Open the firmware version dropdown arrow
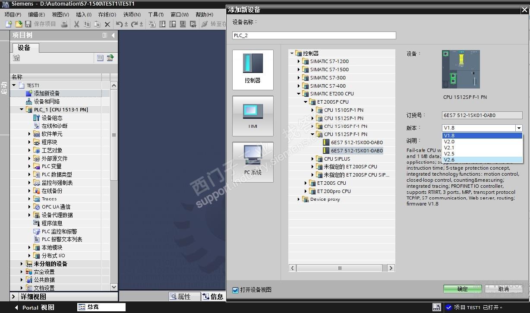This screenshot has width=530, height=313. coord(519,128)
